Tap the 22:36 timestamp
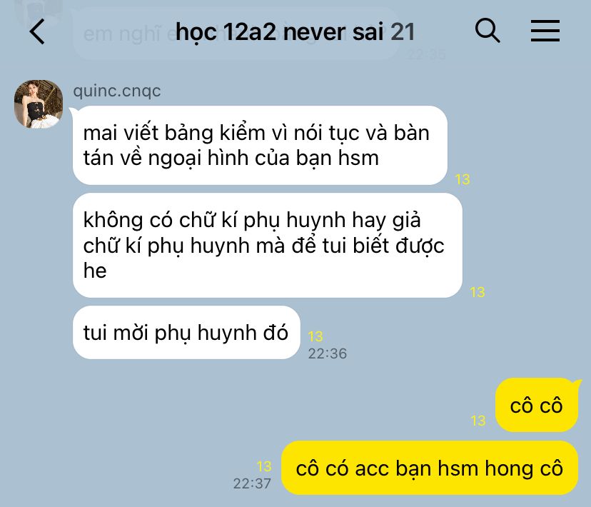591x507 pixels. coord(327,353)
